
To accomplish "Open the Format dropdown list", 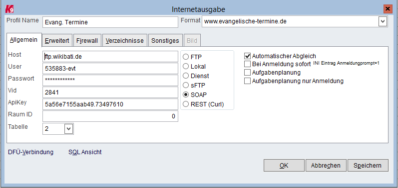I will pos(383,21).
